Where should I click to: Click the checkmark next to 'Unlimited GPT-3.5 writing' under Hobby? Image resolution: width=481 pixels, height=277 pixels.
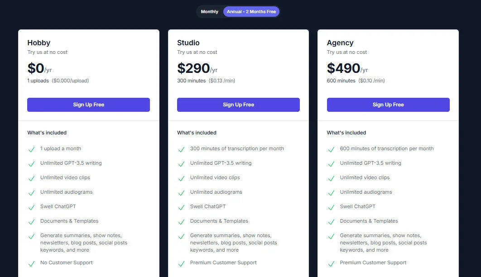pyautogui.click(x=31, y=163)
